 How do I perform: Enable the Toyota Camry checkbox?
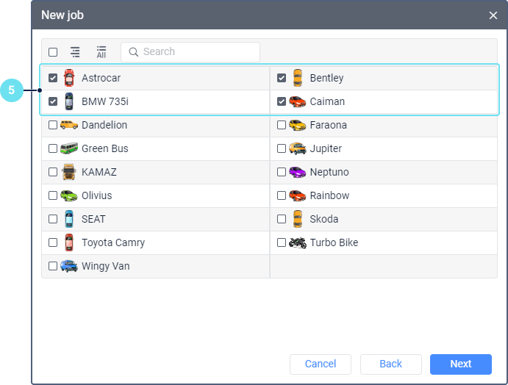(x=53, y=242)
